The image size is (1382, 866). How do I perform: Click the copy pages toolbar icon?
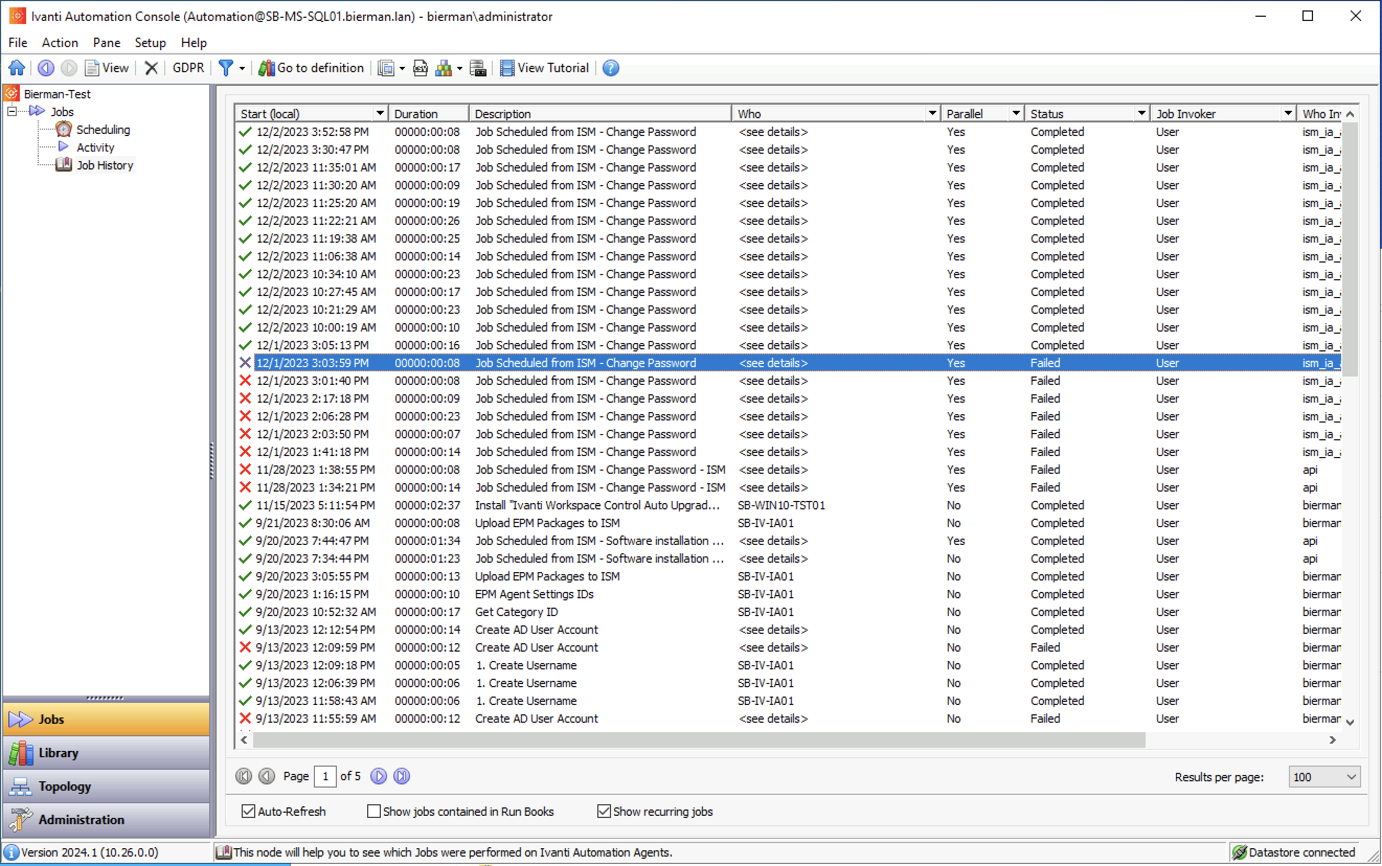386,68
